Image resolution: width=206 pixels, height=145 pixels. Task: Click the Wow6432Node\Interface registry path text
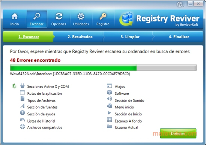point(70,74)
